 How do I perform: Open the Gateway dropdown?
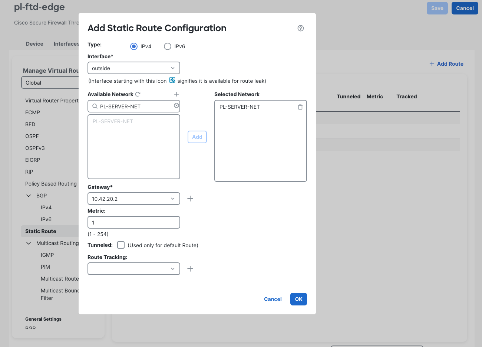(x=134, y=199)
